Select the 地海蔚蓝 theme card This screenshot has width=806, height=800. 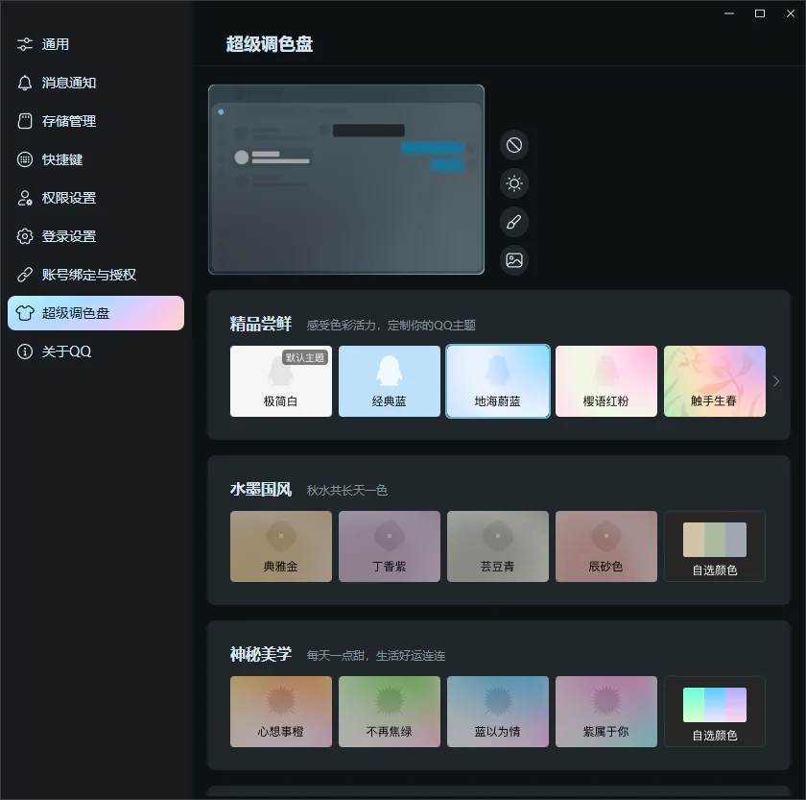[498, 381]
